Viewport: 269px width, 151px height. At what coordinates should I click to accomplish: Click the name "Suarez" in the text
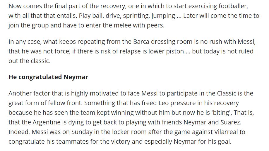tap(233, 122)
